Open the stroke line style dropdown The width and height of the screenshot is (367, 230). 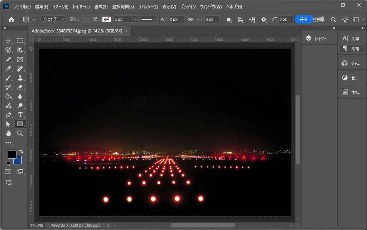click(x=148, y=19)
